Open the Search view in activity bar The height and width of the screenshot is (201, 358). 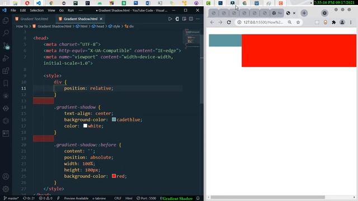6,33
